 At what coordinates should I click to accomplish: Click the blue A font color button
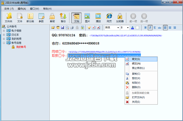(x=132, y=28)
